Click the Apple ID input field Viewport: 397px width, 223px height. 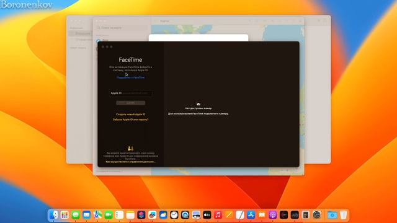[x=131, y=93]
